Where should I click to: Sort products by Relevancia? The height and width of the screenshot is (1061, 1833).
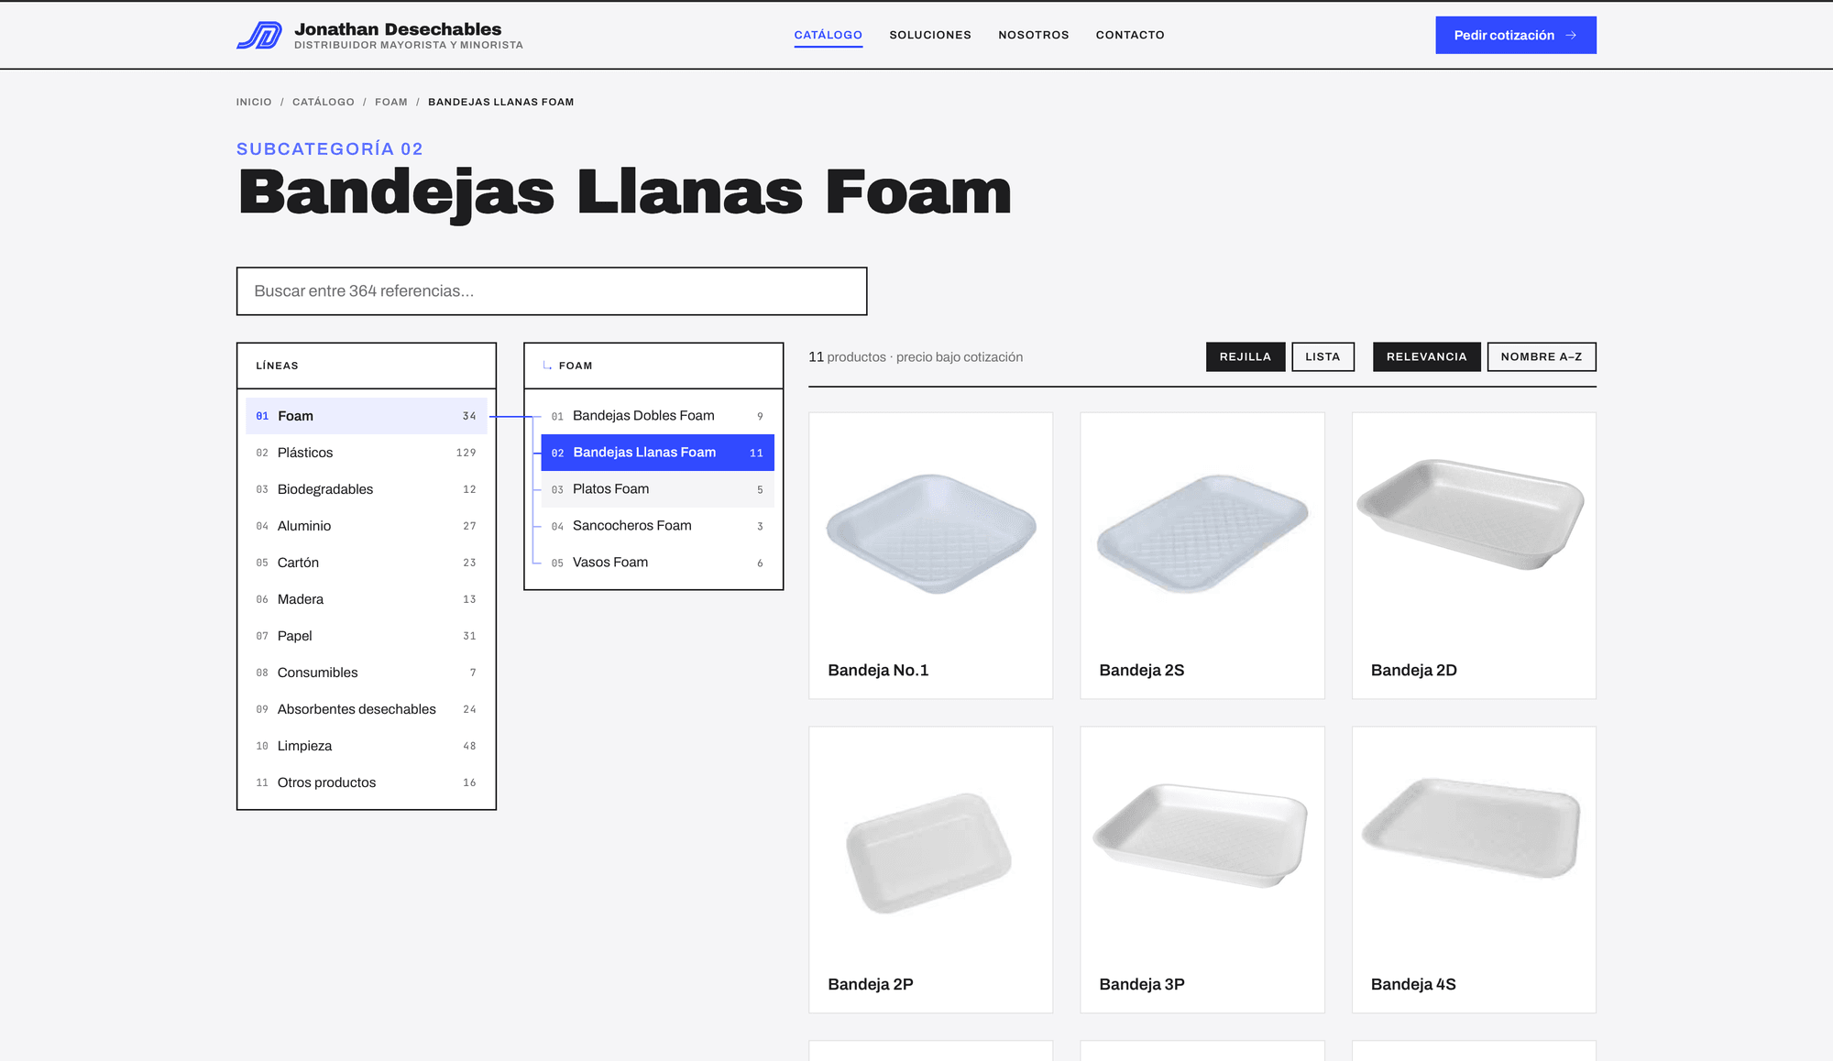coord(1426,356)
